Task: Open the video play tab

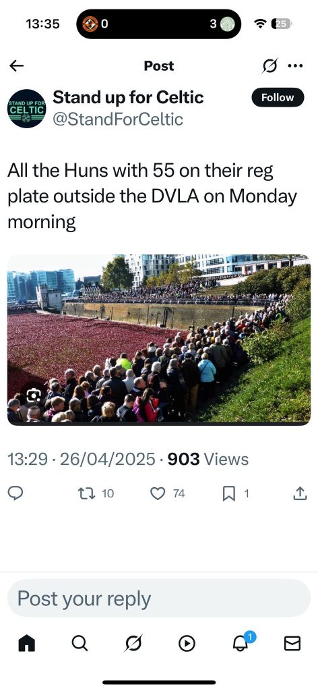Action: point(187,644)
